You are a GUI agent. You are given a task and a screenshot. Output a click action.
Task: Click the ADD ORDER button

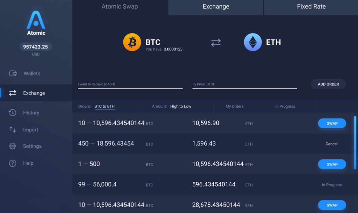(x=328, y=84)
